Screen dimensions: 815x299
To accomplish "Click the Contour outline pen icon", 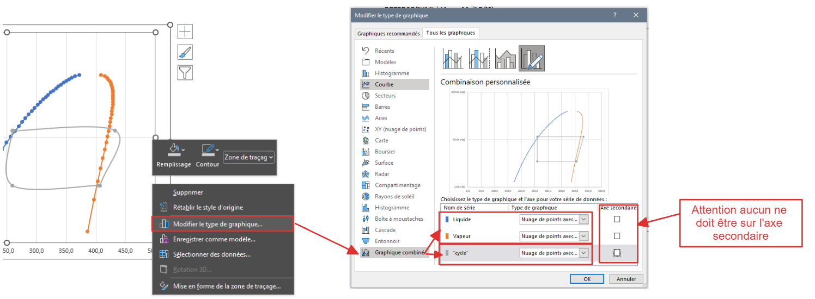I will point(207,149).
